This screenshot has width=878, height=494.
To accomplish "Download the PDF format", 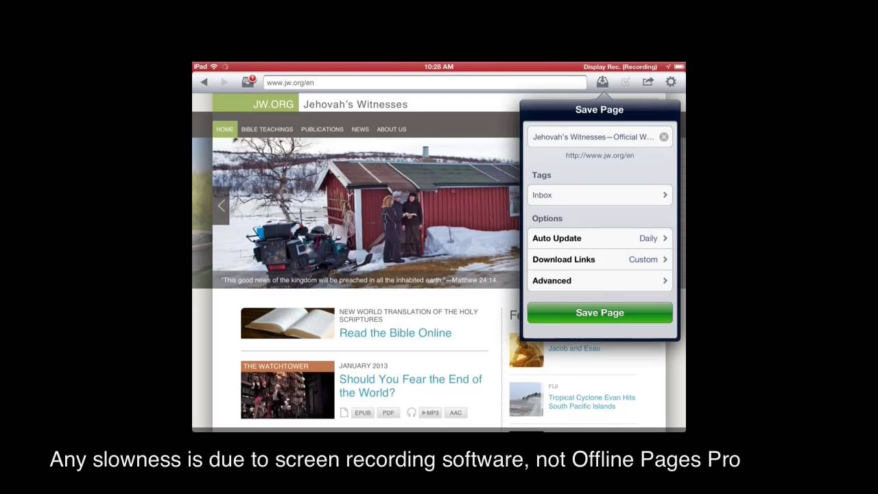I will (388, 412).
